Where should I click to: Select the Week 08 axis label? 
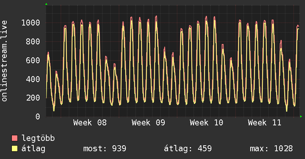click(x=90, y=123)
